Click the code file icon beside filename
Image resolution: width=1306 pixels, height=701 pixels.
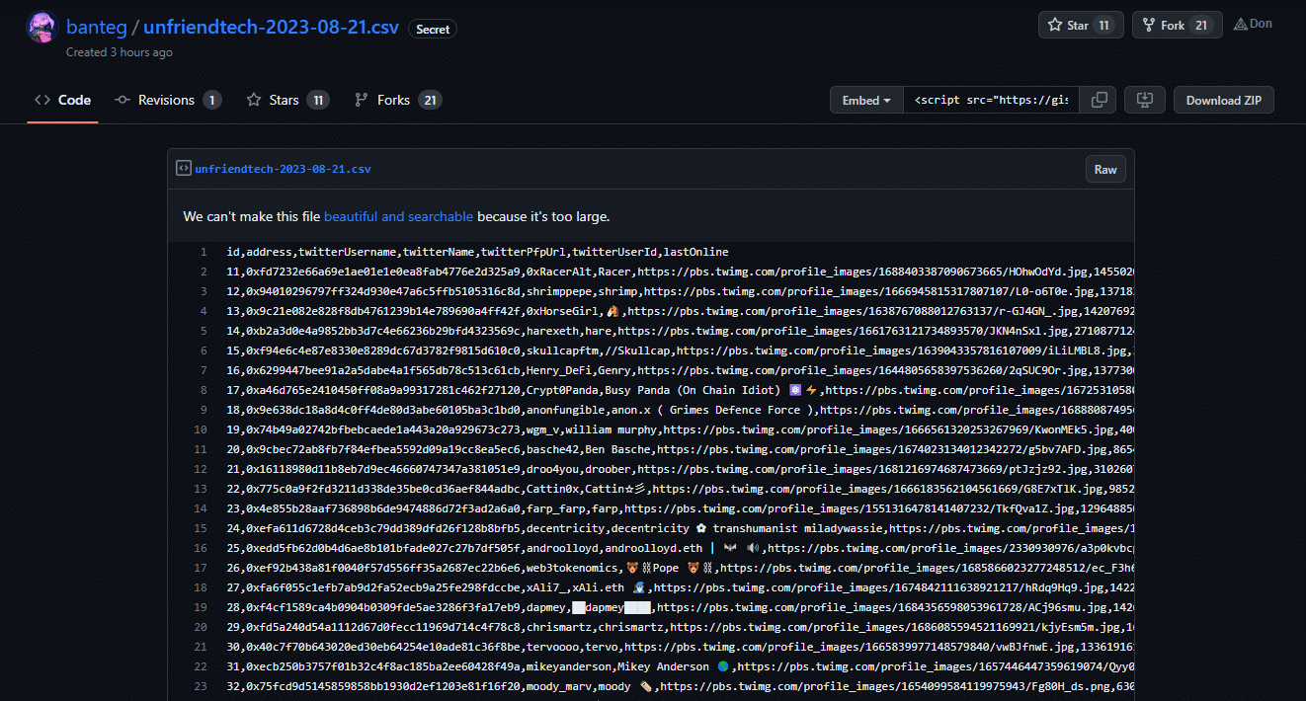pos(183,169)
